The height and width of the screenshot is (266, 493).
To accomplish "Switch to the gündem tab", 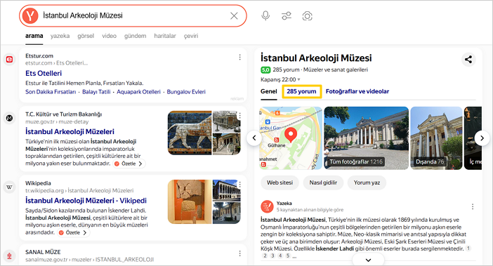I will (x=136, y=36).
